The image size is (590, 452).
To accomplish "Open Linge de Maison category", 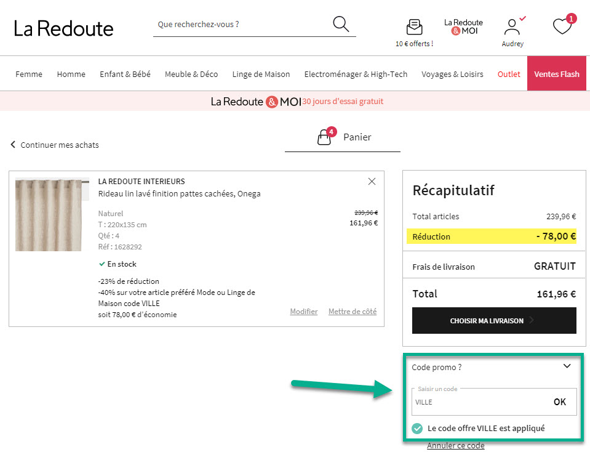I will (261, 74).
